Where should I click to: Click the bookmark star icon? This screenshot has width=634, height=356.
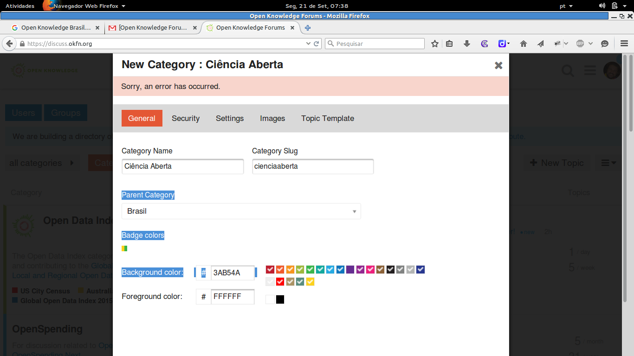click(435, 44)
